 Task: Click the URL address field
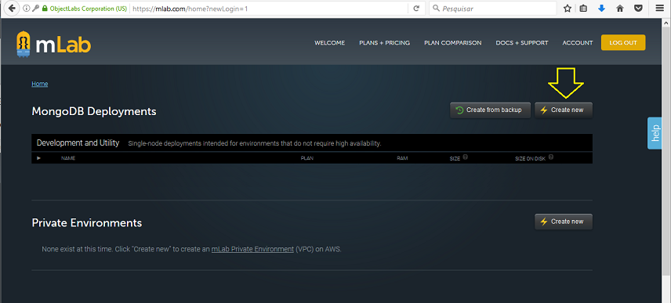pyautogui.click(x=269, y=8)
